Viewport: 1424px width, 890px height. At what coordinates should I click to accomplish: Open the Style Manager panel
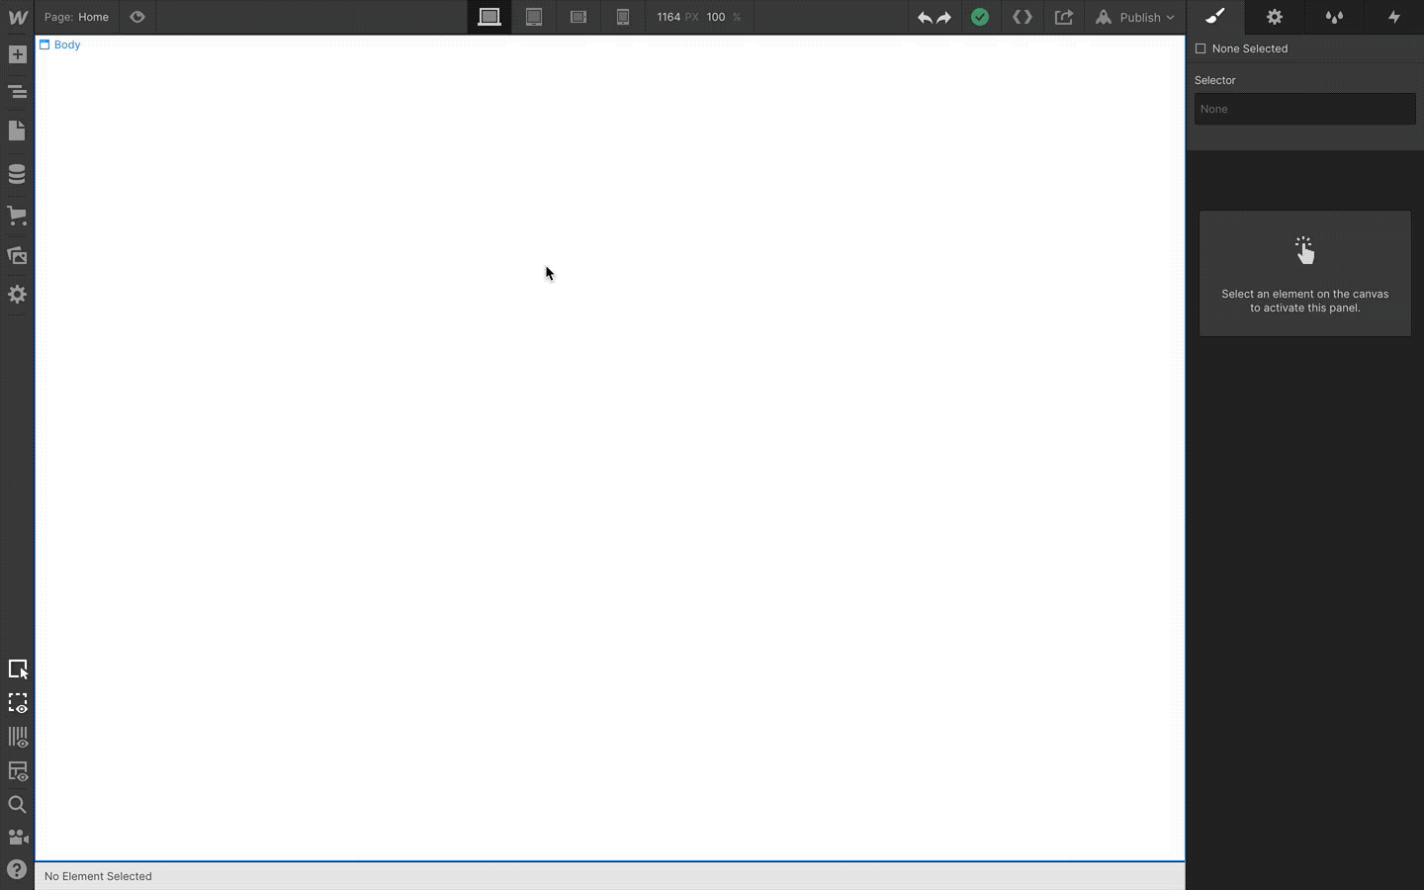click(1335, 17)
